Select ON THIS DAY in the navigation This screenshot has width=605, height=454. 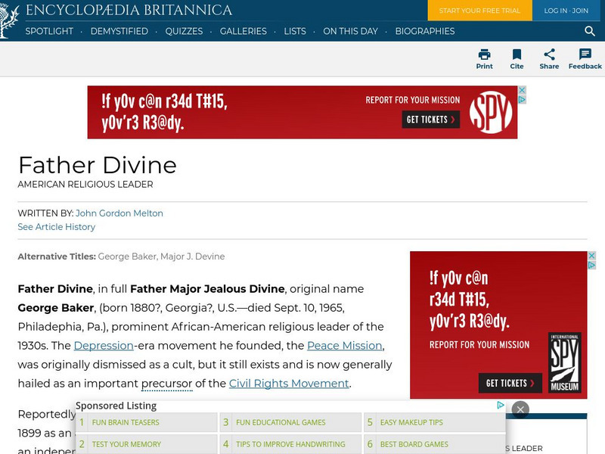pos(351,32)
